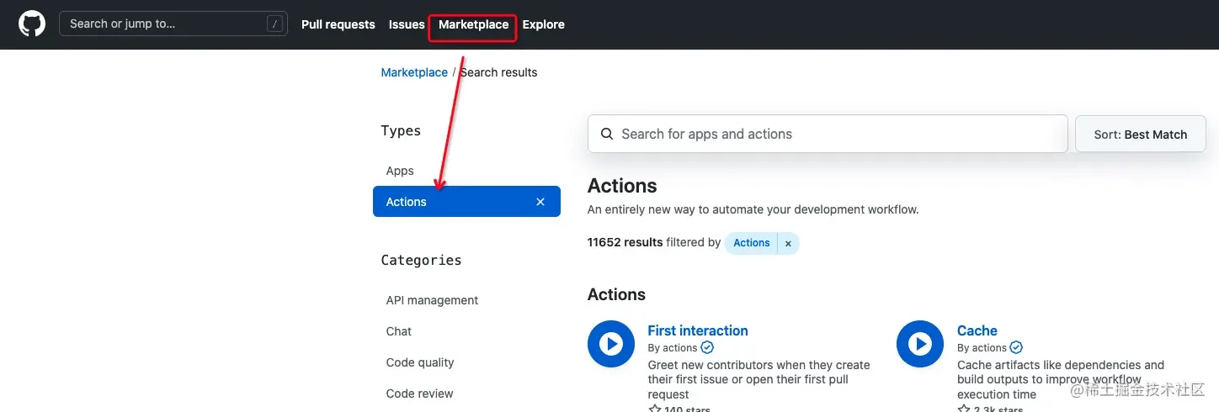Open Marketplace in top navigation
Viewport: 1219px width, 412px height.
[x=473, y=24]
